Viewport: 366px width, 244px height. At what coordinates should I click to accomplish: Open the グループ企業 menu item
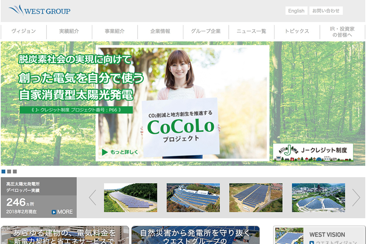click(x=206, y=31)
